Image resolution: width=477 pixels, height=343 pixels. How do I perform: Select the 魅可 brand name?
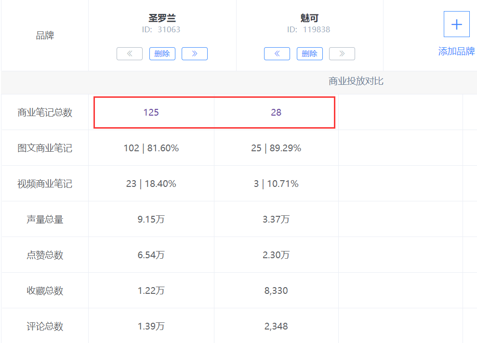pyautogui.click(x=309, y=18)
